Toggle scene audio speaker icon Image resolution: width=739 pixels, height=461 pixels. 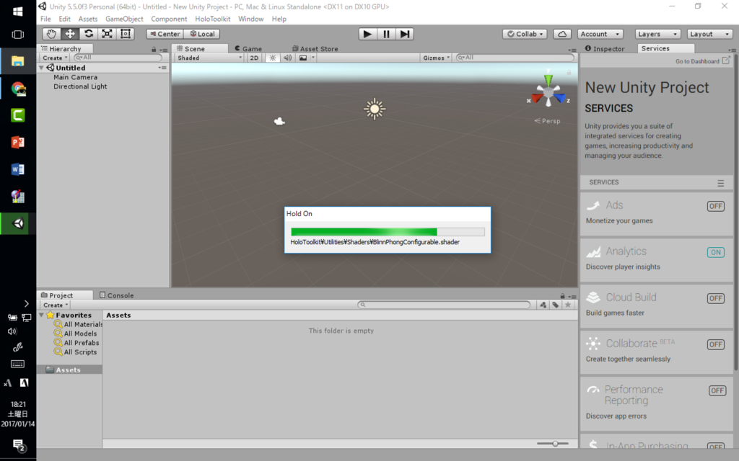click(287, 58)
